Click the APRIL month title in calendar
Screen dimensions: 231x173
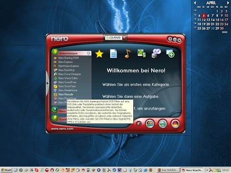coord(211,3)
